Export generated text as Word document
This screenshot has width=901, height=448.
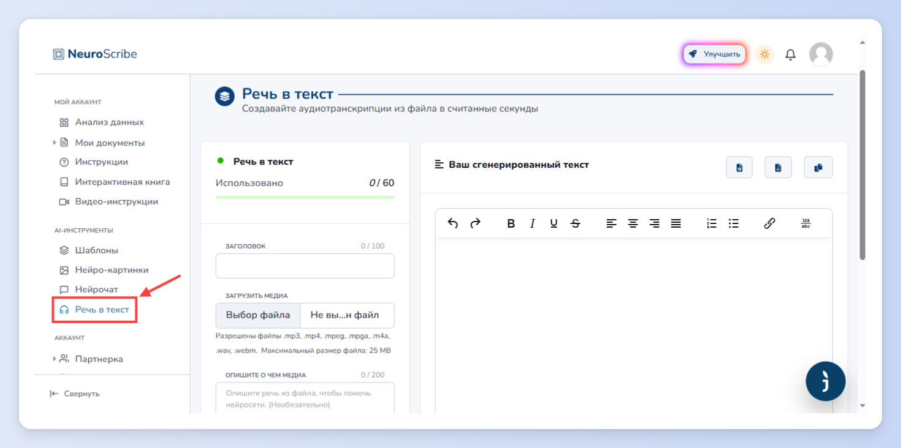[x=739, y=168]
